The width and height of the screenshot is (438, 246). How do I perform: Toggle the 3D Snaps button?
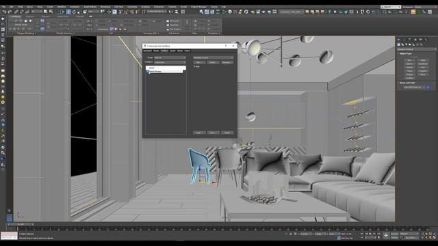[x=120, y=12]
